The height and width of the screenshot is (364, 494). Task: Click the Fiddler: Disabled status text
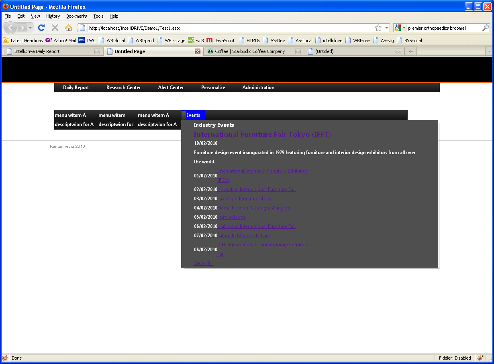click(455, 358)
